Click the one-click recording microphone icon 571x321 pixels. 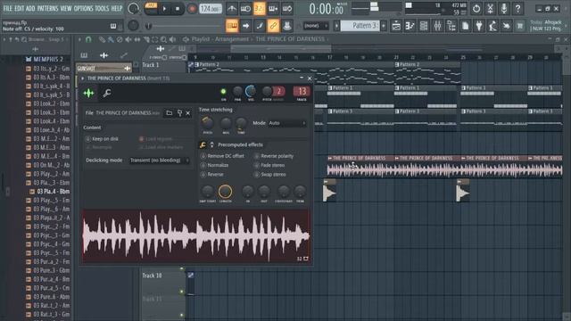(504, 8)
